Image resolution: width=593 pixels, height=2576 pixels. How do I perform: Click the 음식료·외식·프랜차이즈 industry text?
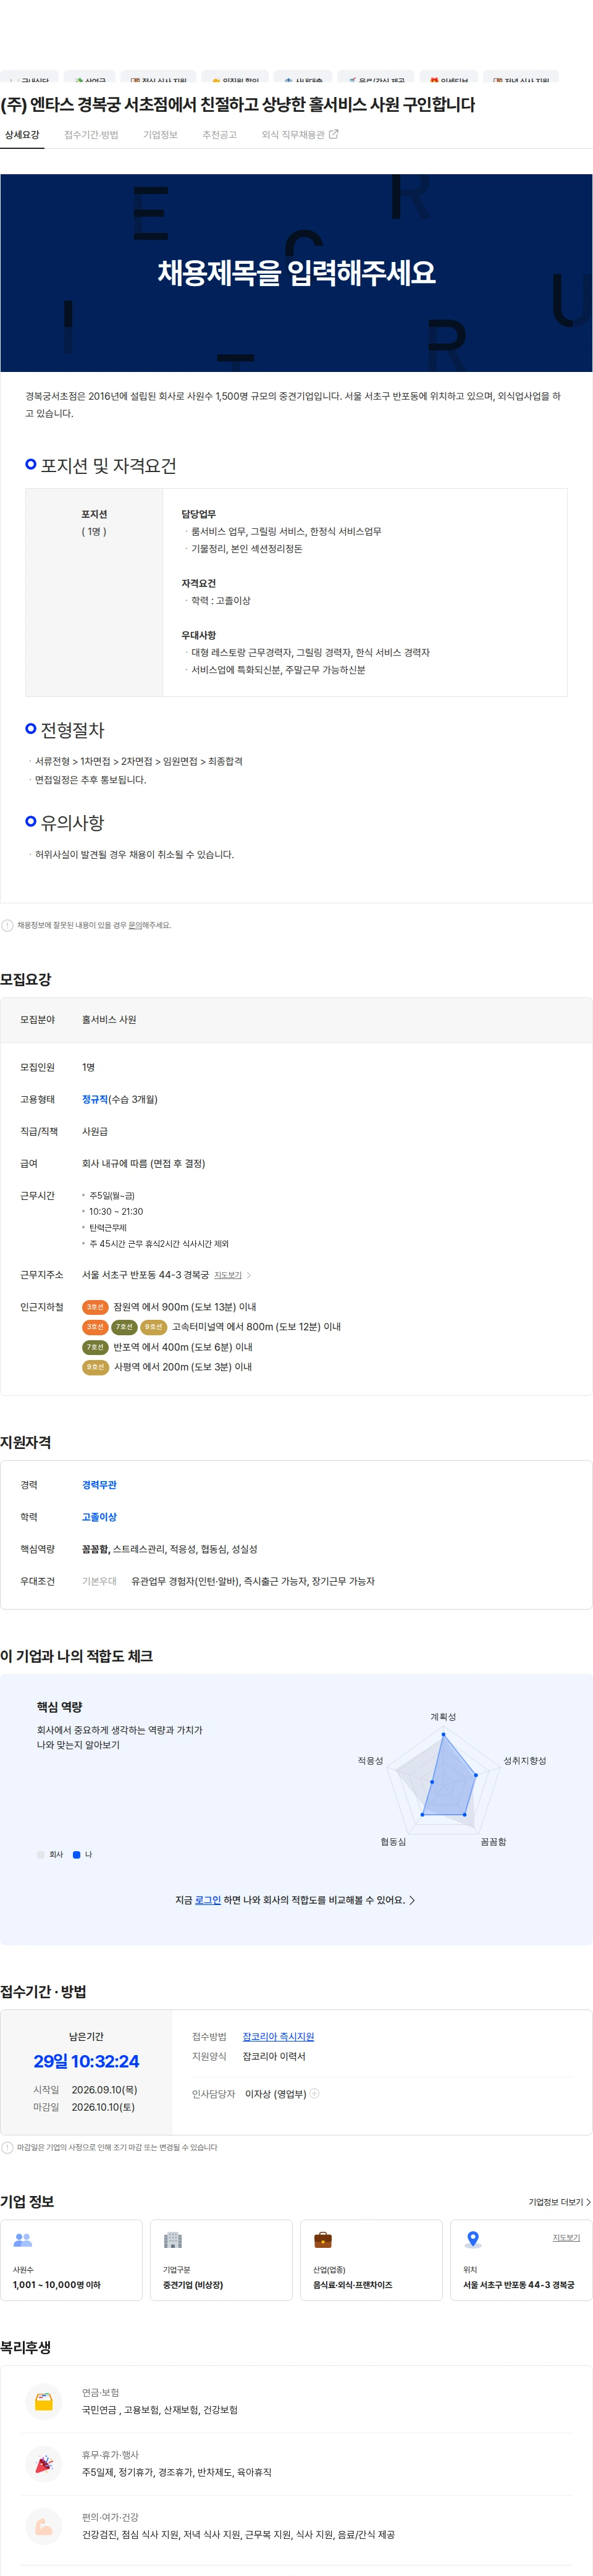353,2285
